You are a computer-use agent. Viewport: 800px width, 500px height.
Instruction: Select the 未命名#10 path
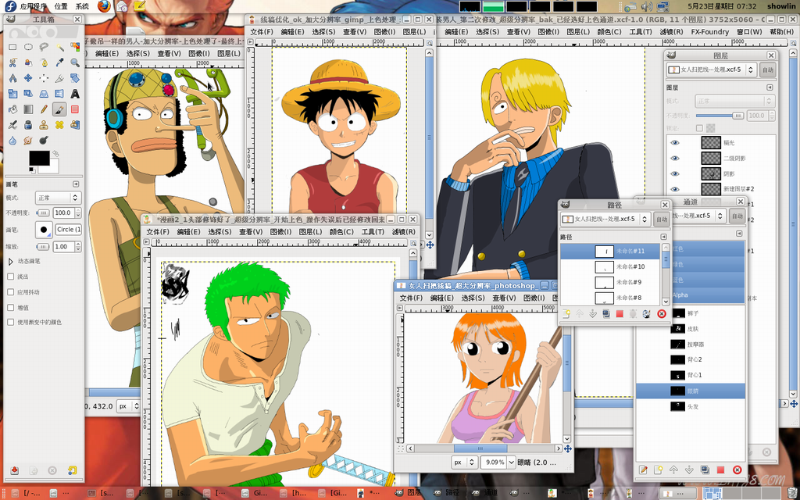(610, 266)
